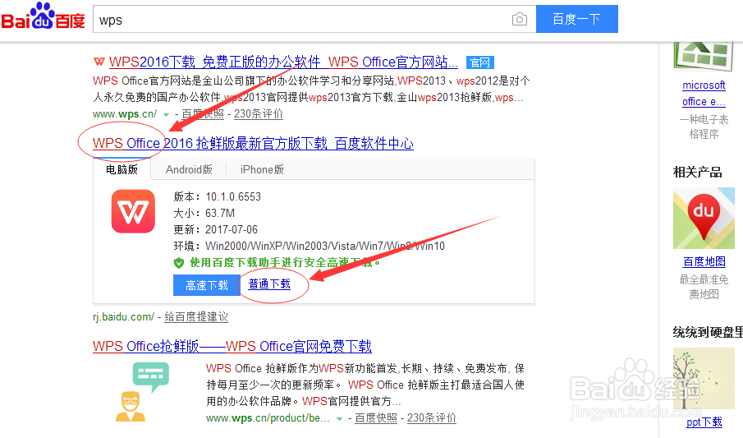Click green shield security icon
This screenshot has height=438, width=743.
pyautogui.click(x=179, y=262)
